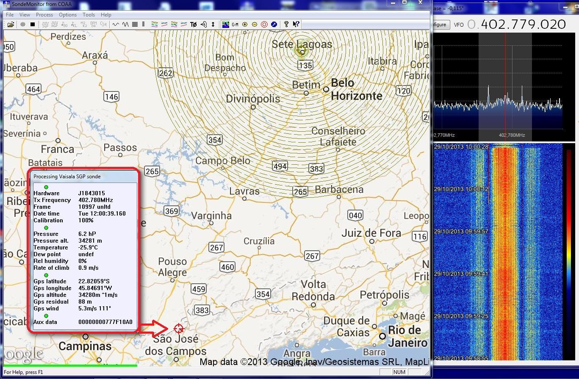The width and height of the screenshot is (579, 379).
Task: Click the question mark About icon
Action: click(286, 25)
